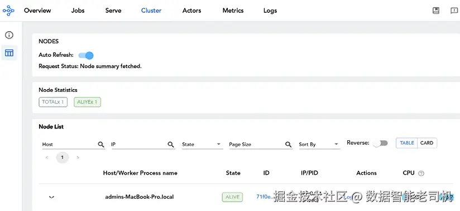The image size is (460, 211).
Task: Go to next page arrow
Action: point(78,158)
